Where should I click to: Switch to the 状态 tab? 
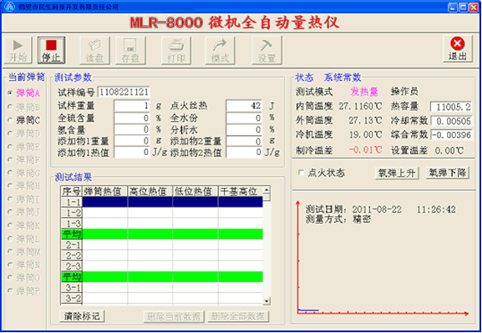[304, 78]
